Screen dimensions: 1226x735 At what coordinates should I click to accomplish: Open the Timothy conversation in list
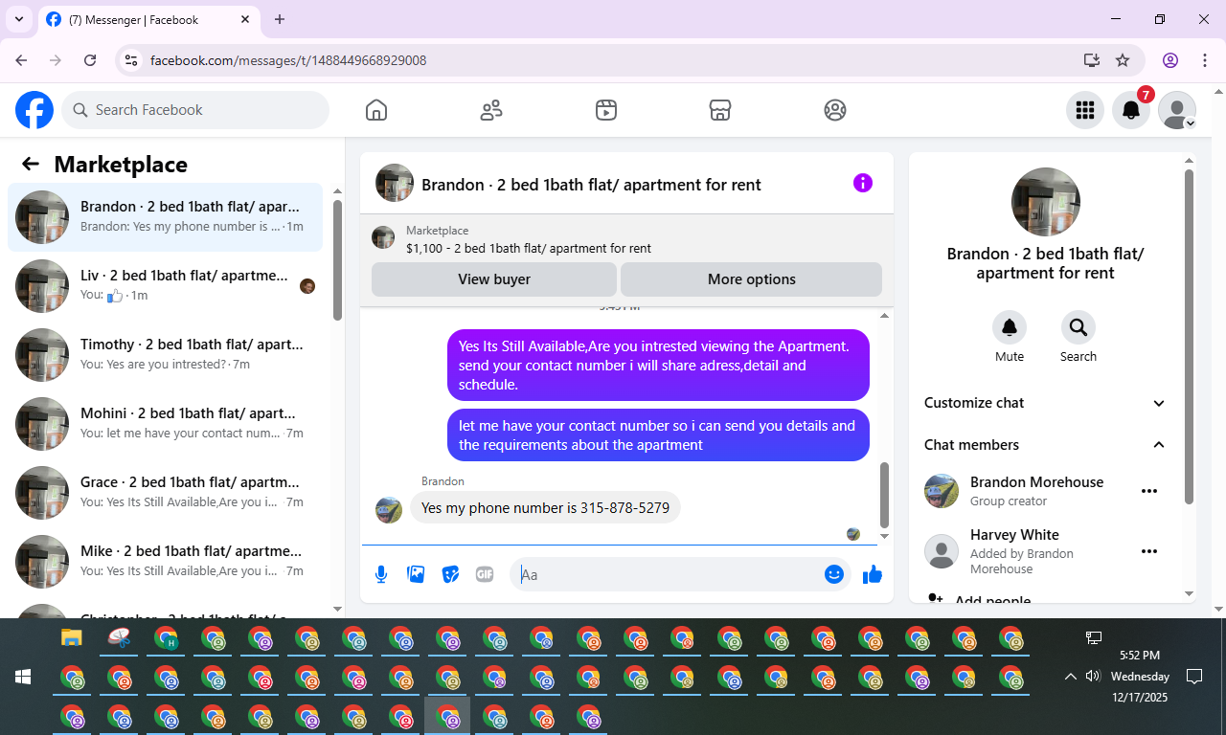[166, 355]
